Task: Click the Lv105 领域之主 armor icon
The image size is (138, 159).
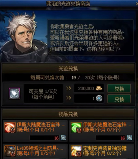Action: click(10, 151)
